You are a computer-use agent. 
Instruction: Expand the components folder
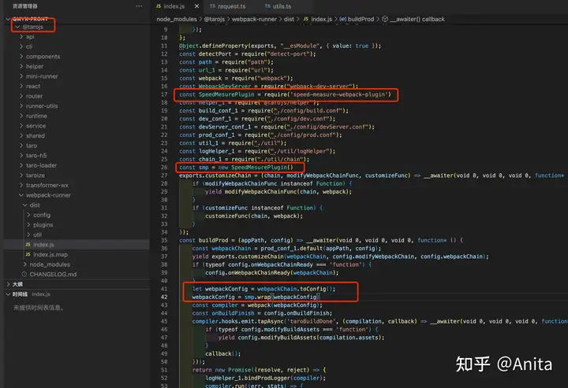(21, 57)
